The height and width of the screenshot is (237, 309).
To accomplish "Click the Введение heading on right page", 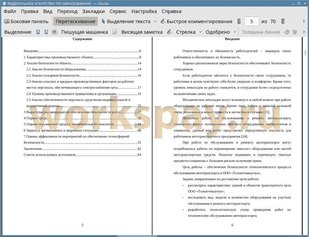I will pyautogui.click(x=232, y=39).
